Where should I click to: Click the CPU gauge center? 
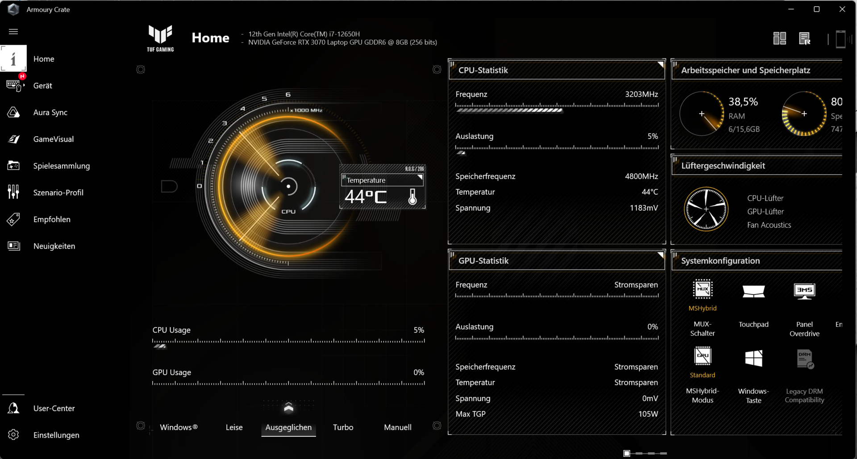pyautogui.click(x=288, y=186)
